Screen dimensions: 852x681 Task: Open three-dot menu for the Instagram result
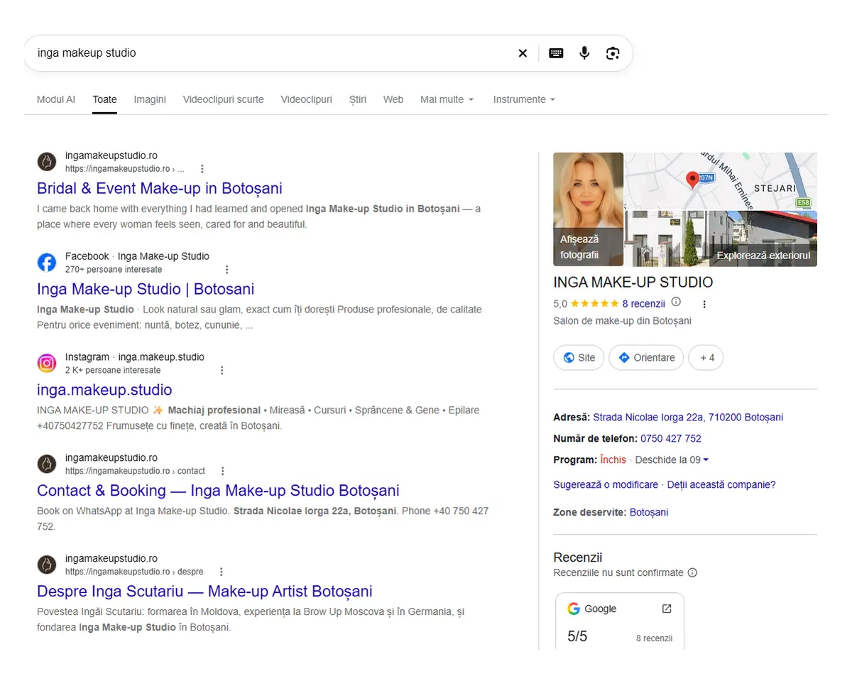[222, 371]
